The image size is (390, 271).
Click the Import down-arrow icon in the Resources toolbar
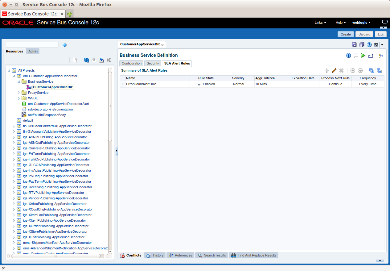(94, 60)
